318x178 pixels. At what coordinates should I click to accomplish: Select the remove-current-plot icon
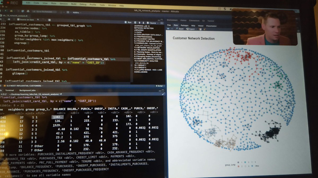click(200, 29)
